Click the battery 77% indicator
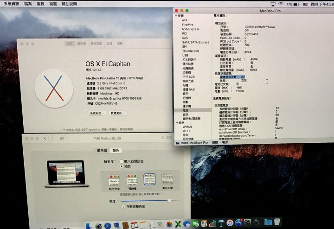The height and width of the screenshot is (229, 334). (293, 4)
